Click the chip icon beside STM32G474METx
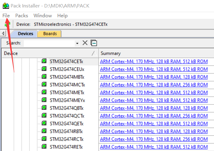 point(44,92)
